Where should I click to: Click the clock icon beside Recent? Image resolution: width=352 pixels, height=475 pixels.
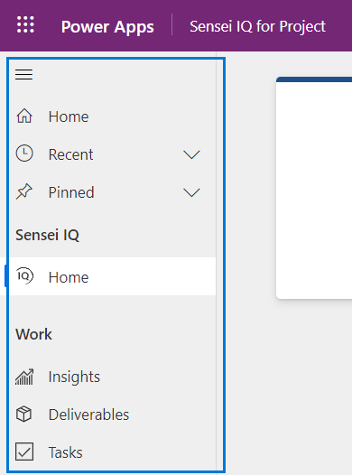[x=24, y=154]
